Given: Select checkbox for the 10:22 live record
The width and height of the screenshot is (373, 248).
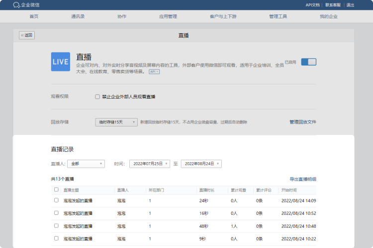Looking at the screenshot, I should tap(56, 238).
